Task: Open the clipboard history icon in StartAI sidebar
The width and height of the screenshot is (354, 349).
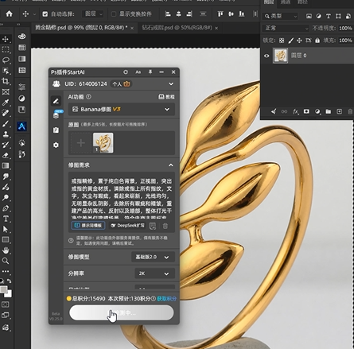Action: tap(56, 130)
